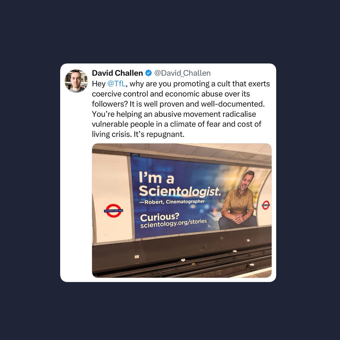
Task: Click the "I'm a Scientologist." billboard headline
Action: pyautogui.click(x=179, y=184)
